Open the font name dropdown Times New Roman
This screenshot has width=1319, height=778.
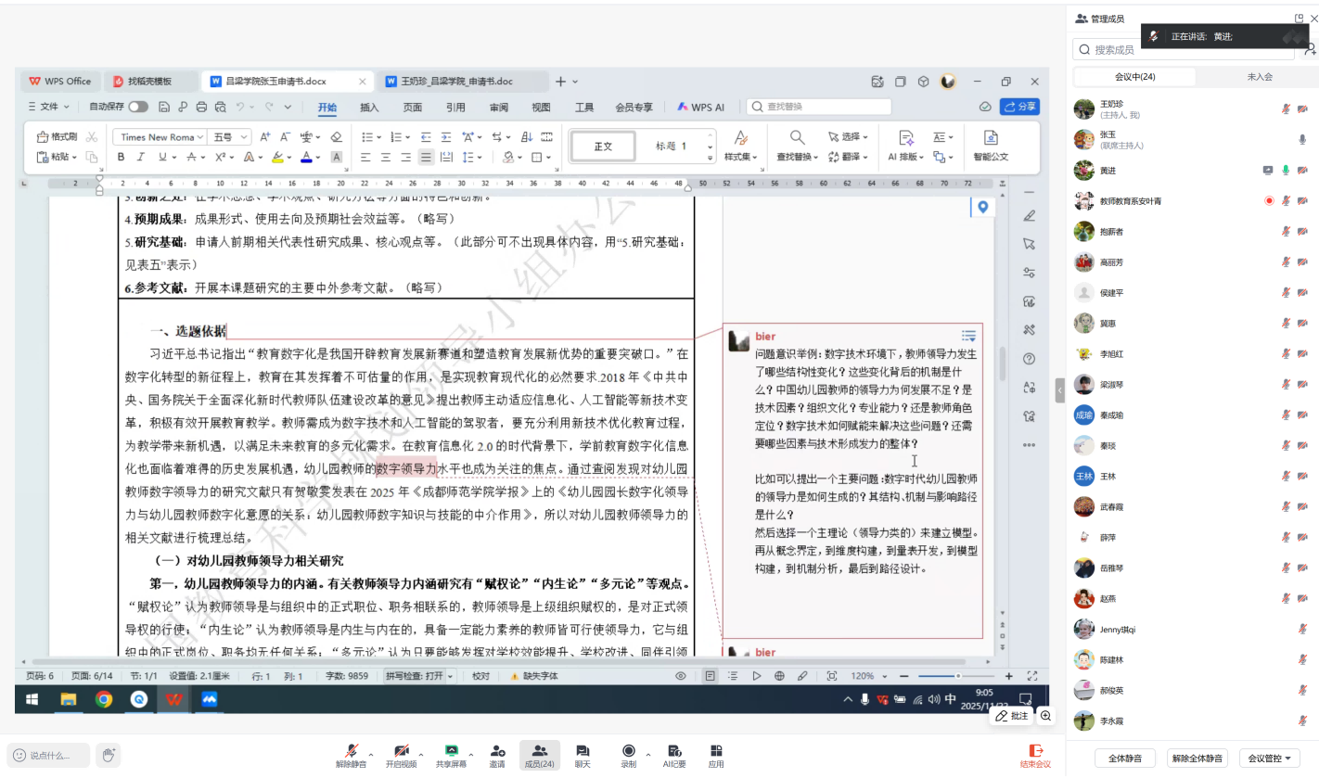tap(158, 137)
